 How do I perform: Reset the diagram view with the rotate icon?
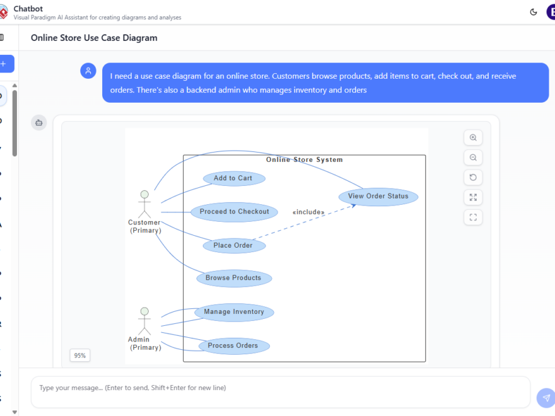(x=473, y=177)
